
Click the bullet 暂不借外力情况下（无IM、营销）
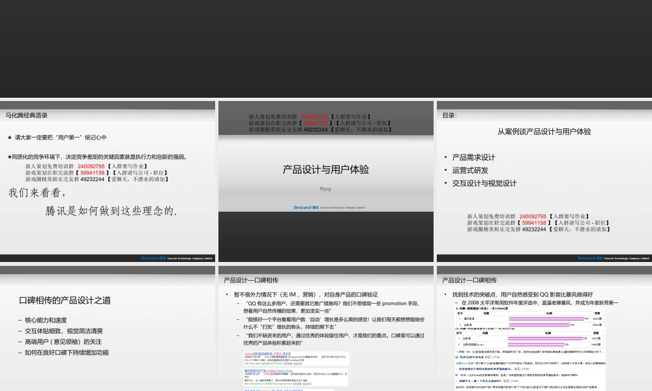306,295
